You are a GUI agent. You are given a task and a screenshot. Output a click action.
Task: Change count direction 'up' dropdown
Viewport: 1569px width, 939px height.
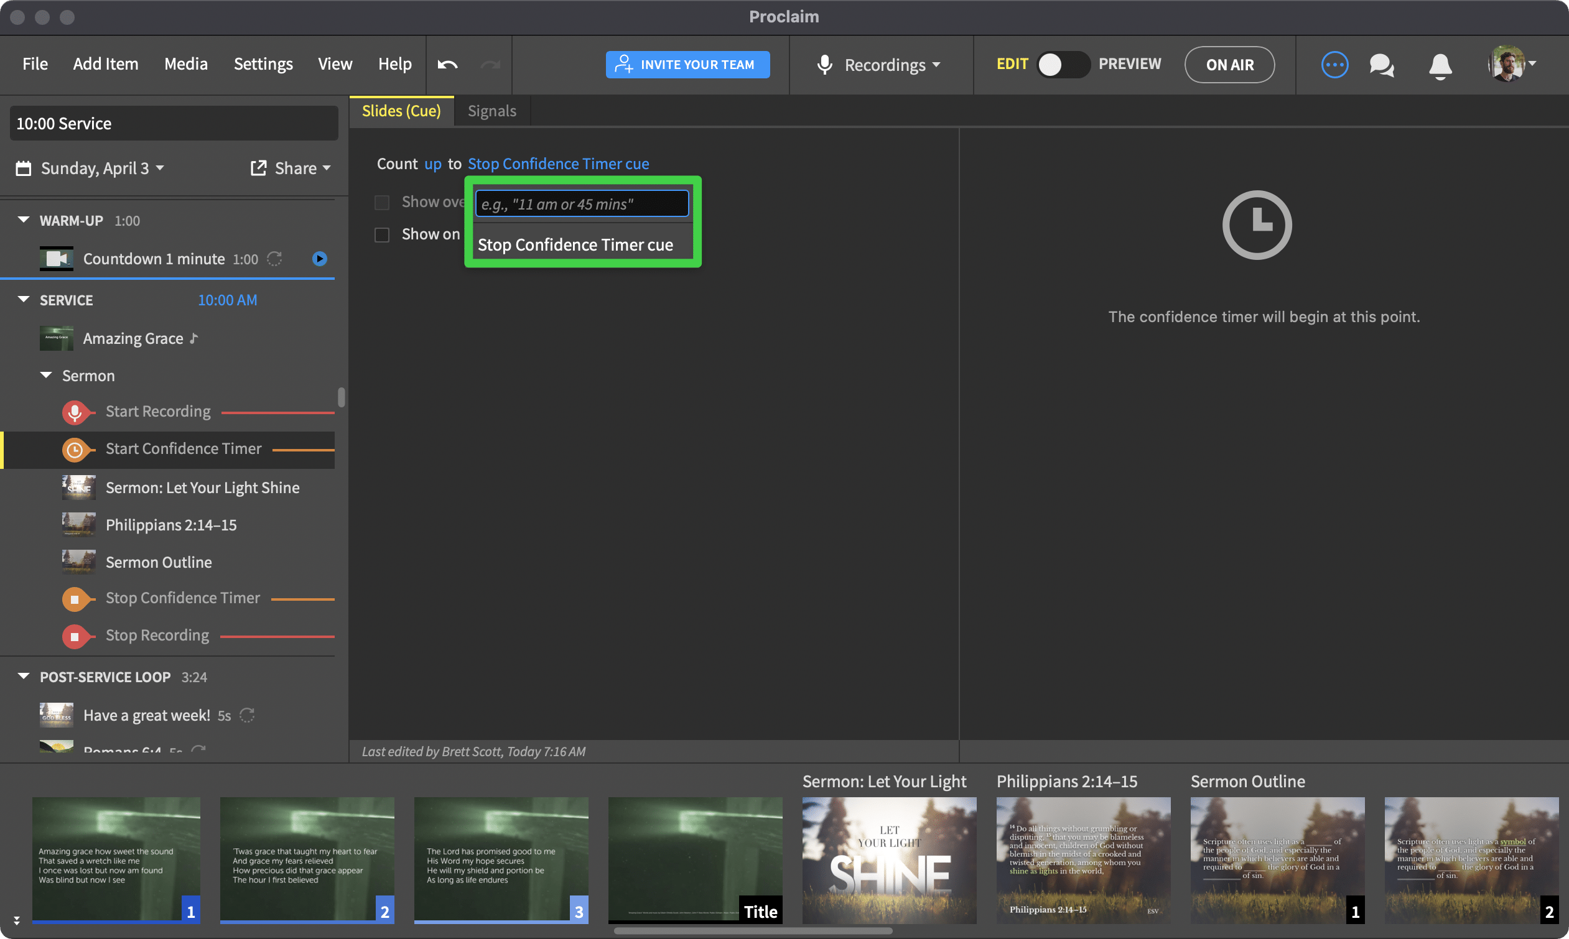click(x=433, y=164)
